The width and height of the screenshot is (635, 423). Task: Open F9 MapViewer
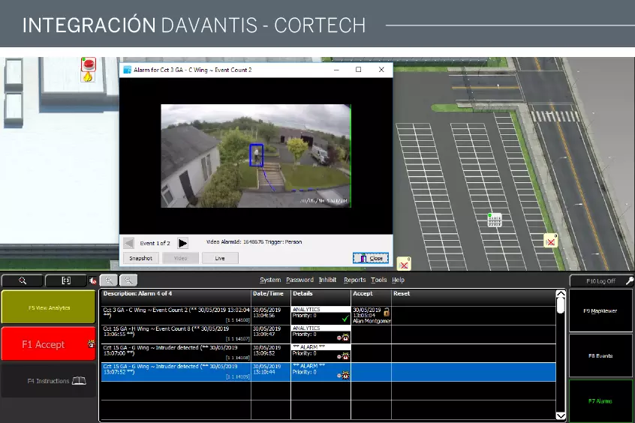pyautogui.click(x=600, y=310)
